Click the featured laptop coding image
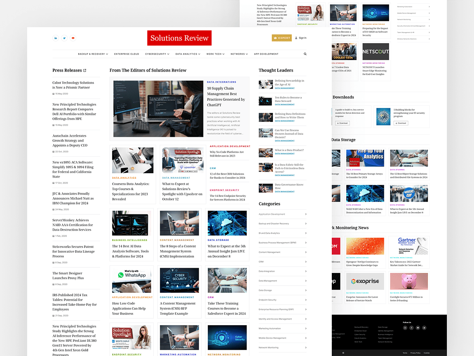The height and width of the screenshot is (356, 474). click(x=158, y=109)
